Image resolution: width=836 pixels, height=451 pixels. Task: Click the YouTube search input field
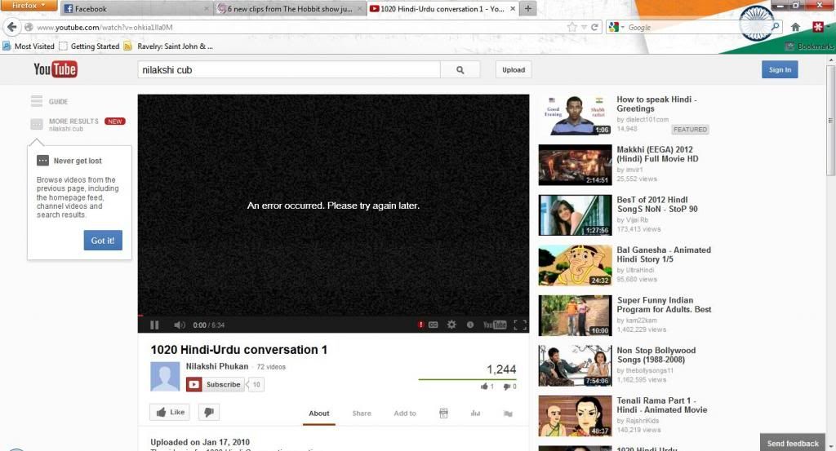[x=289, y=70]
